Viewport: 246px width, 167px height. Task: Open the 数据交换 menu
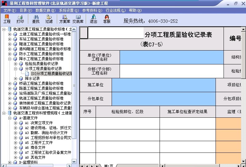pyautogui.click(x=45, y=10)
